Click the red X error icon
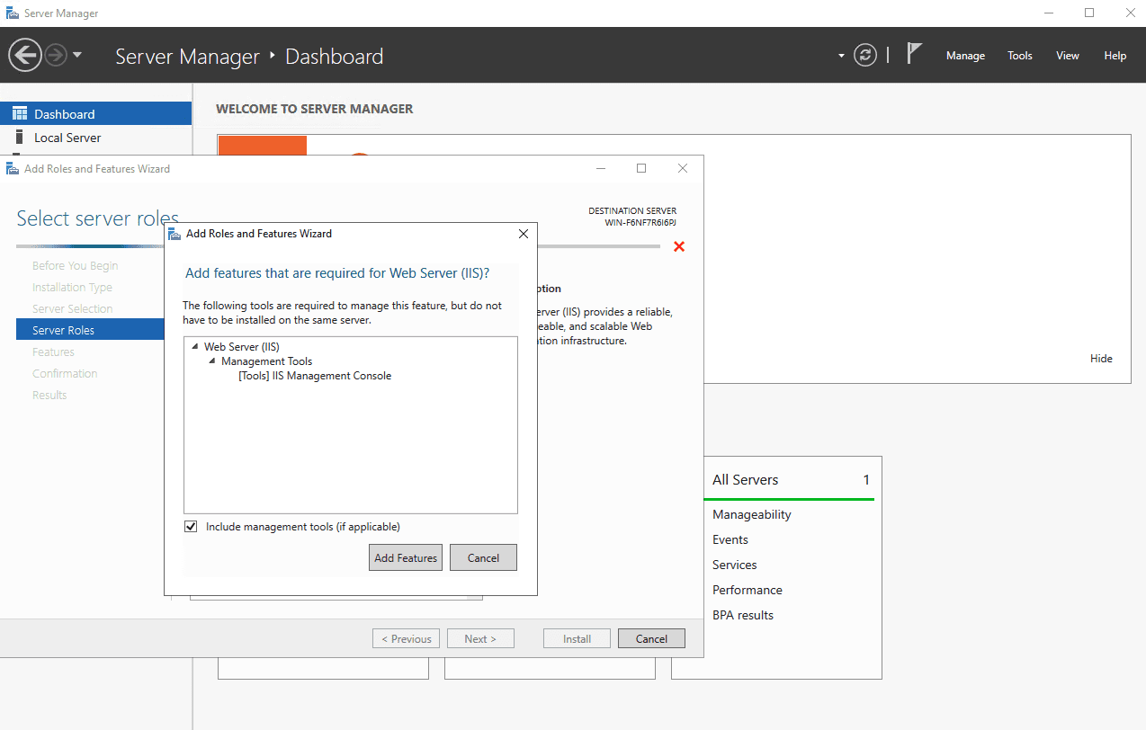 [679, 246]
